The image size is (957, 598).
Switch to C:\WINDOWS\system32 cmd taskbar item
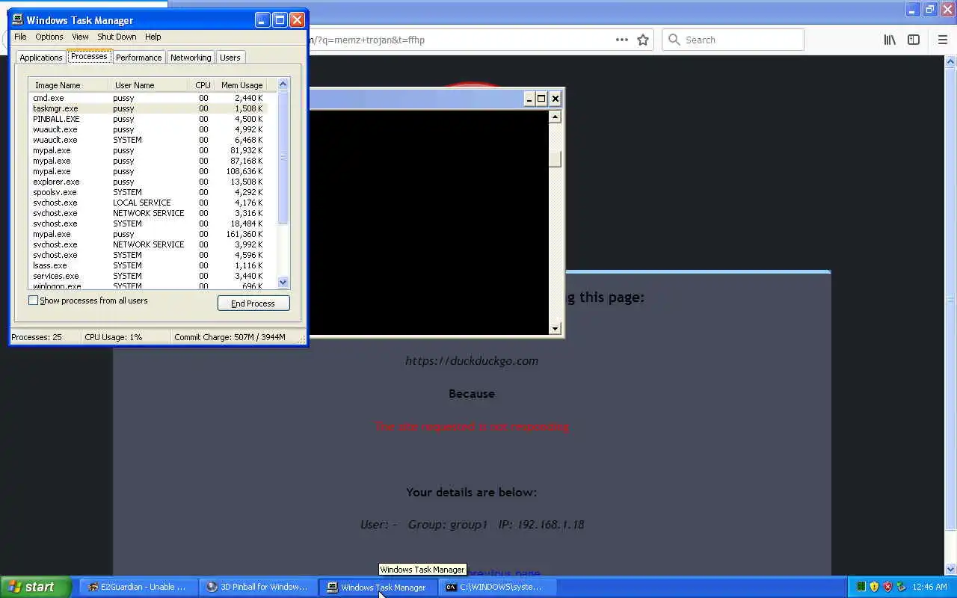click(x=497, y=587)
